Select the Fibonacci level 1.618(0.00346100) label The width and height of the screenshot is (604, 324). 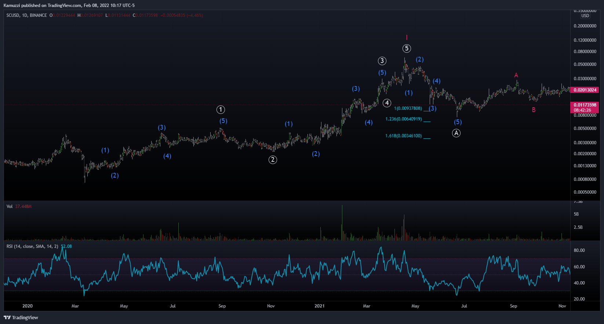[x=404, y=136]
